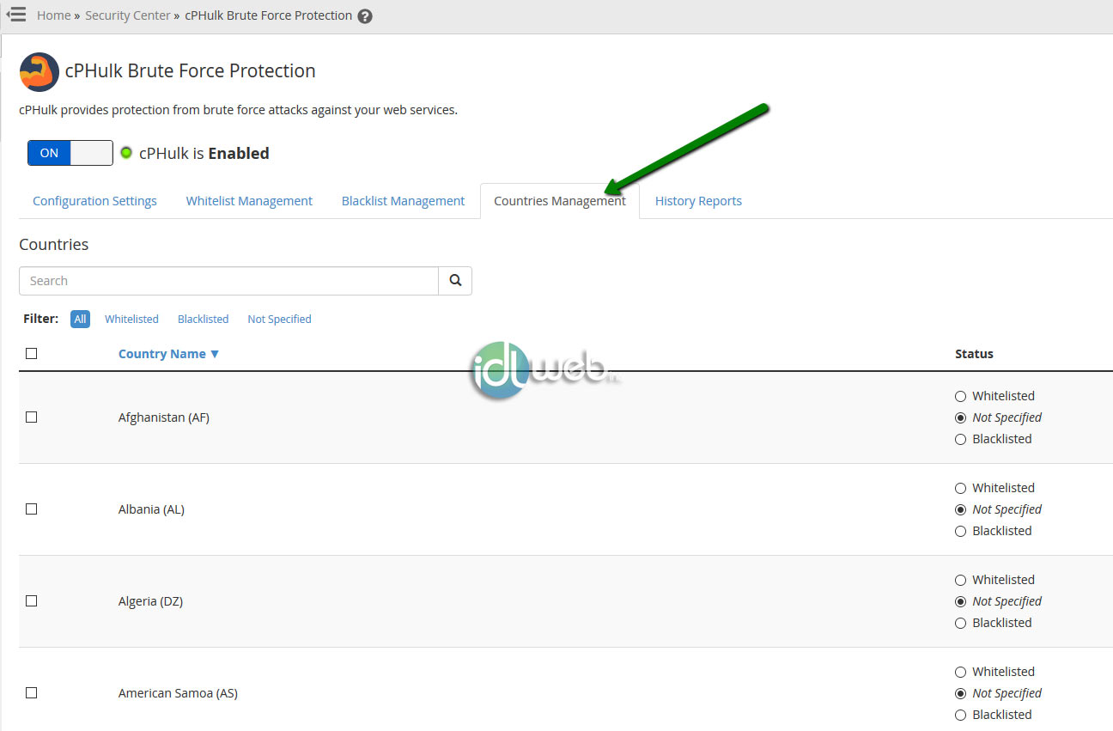Set Afghanistan to Blacklisted
Screen dimensions: 1113x731
click(960, 439)
